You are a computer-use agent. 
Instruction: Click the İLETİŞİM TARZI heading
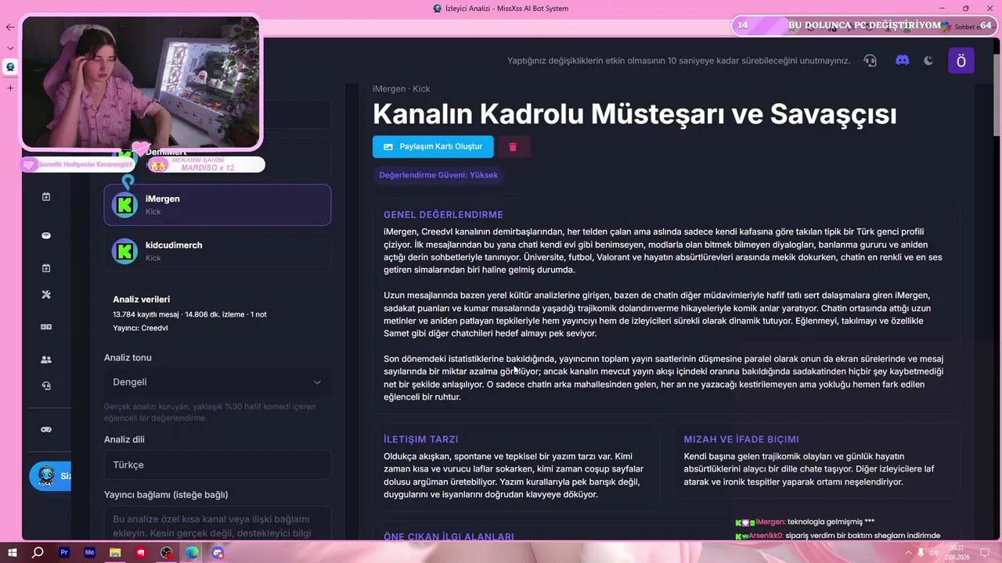coord(421,439)
